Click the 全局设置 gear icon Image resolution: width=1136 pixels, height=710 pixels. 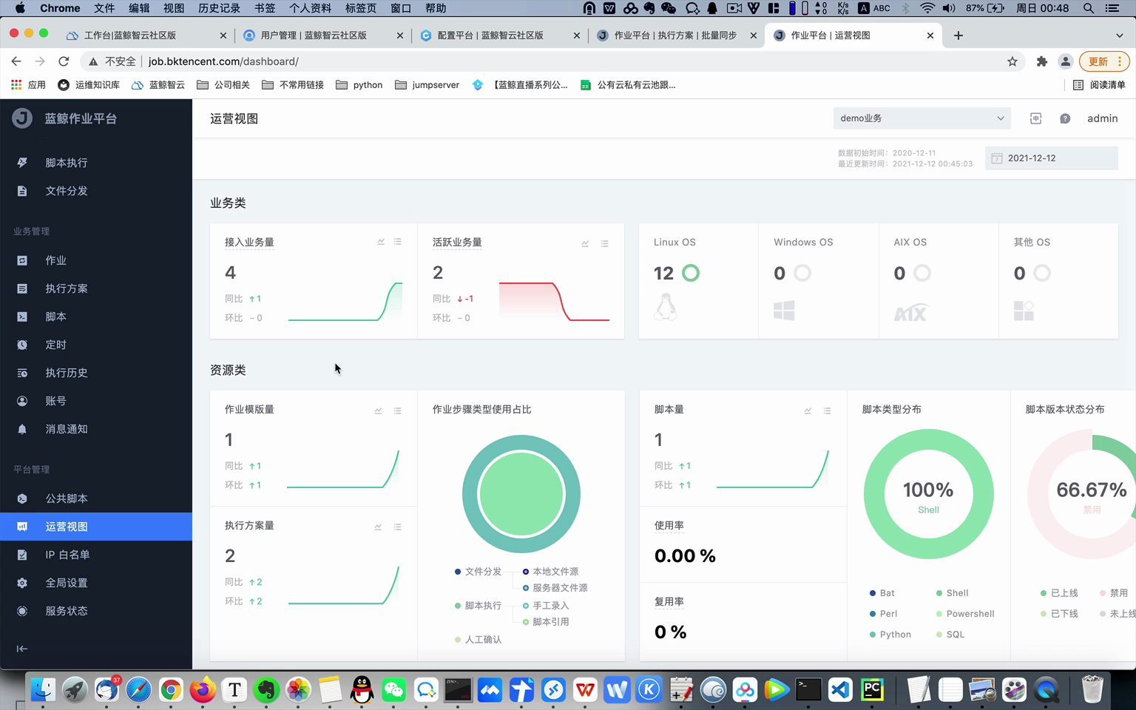[22, 583]
